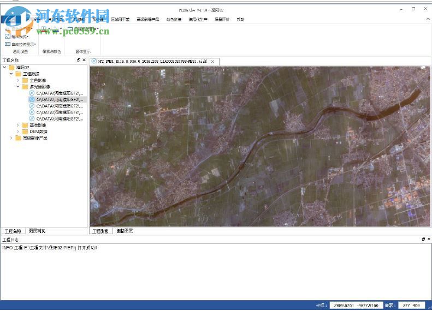Viewport: 432px width, 311px height.
Task: Select the DEM数据 tree label
Action: [x=39, y=131]
